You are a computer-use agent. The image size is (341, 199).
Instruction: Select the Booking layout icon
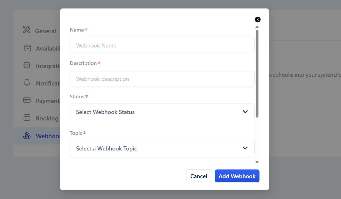click(27, 118)
